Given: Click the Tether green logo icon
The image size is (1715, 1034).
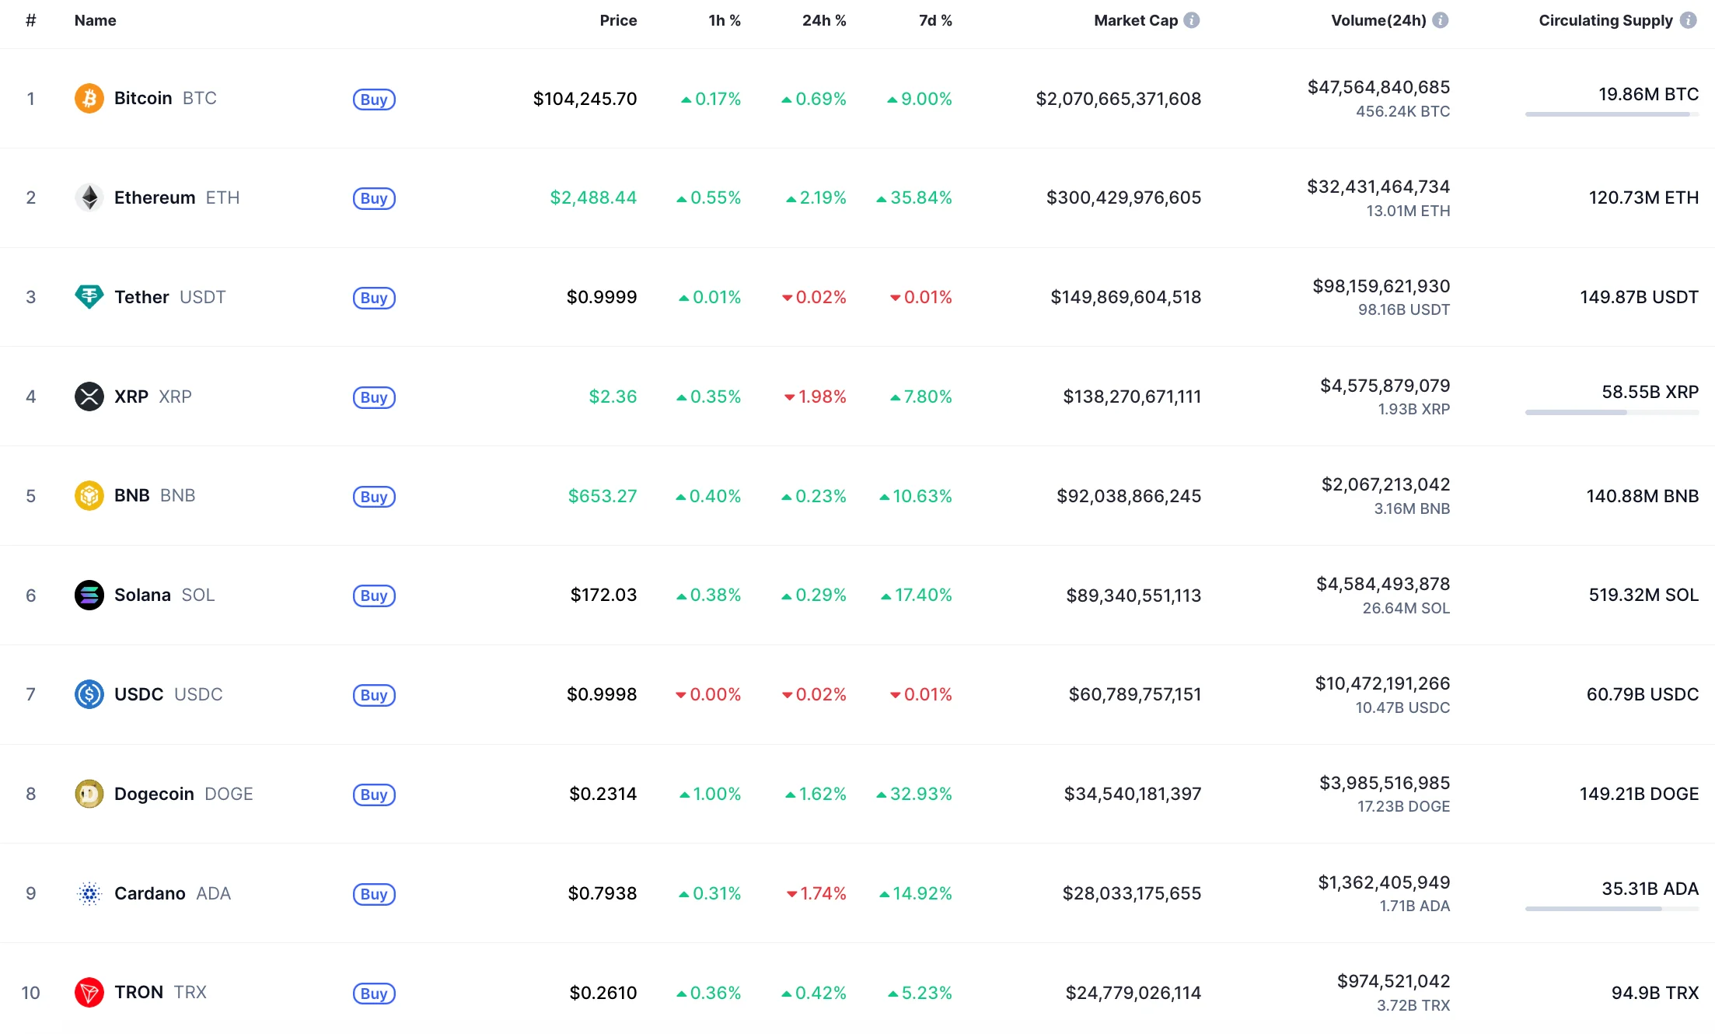Looking at the screenshot, I should coord(89,297).
